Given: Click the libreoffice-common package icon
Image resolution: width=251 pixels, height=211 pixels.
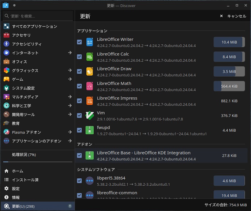Looking at the screenshot, I should point(90,195).
